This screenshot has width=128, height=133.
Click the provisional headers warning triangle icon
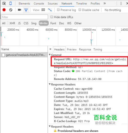[55, 131]
